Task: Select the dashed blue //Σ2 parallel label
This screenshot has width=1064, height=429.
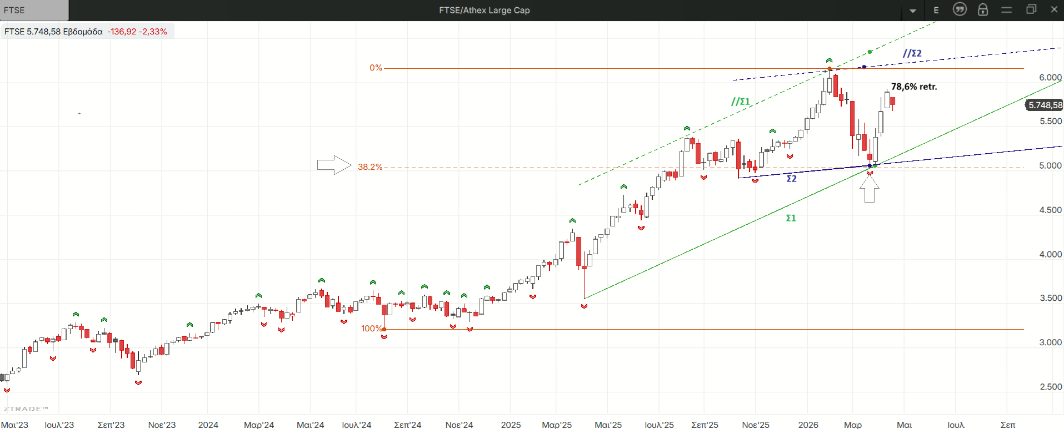Action: [x=912, y=53]
